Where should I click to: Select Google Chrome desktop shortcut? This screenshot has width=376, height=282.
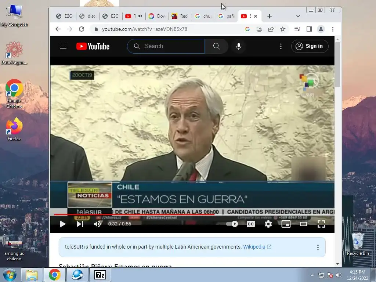pyautogui.click(x=14, y=94)
